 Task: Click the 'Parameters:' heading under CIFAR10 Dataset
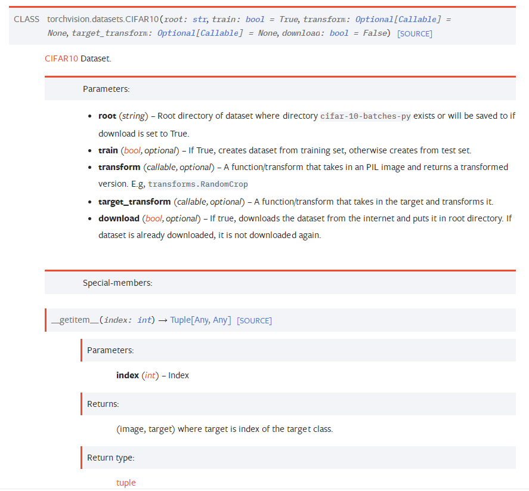click(x=106, y=89)
